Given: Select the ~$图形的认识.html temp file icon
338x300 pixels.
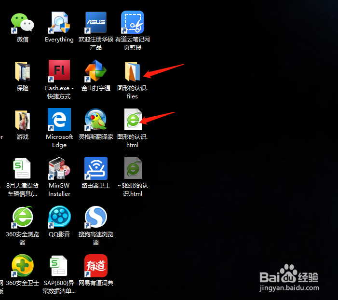Looking at the screenshot, I should (133, 168).
